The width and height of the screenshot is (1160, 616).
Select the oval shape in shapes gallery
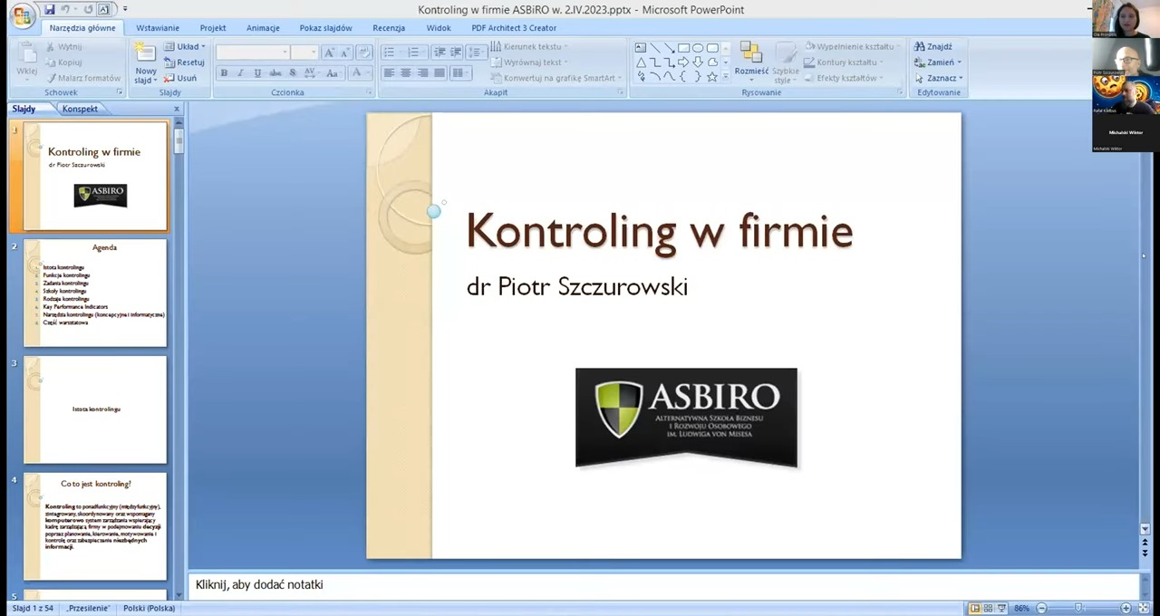coord(698,48)
